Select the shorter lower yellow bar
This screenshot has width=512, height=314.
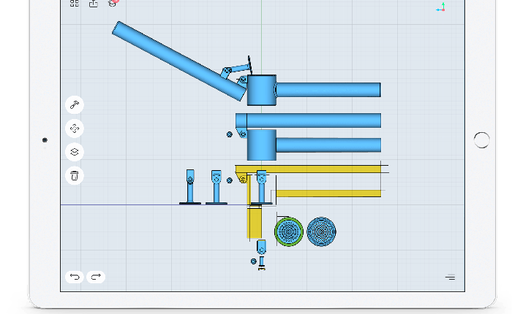(328, 194)
